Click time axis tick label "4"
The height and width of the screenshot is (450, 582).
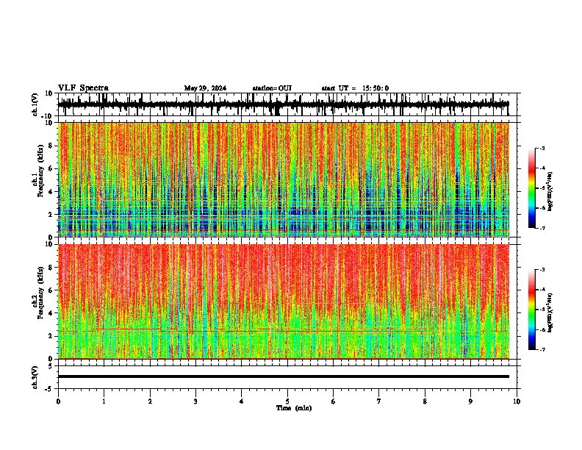(242, 401)
